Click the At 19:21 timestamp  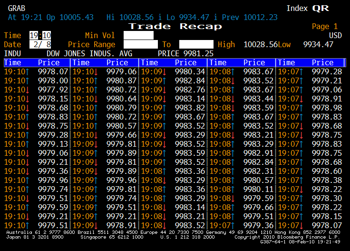point(25,17)
